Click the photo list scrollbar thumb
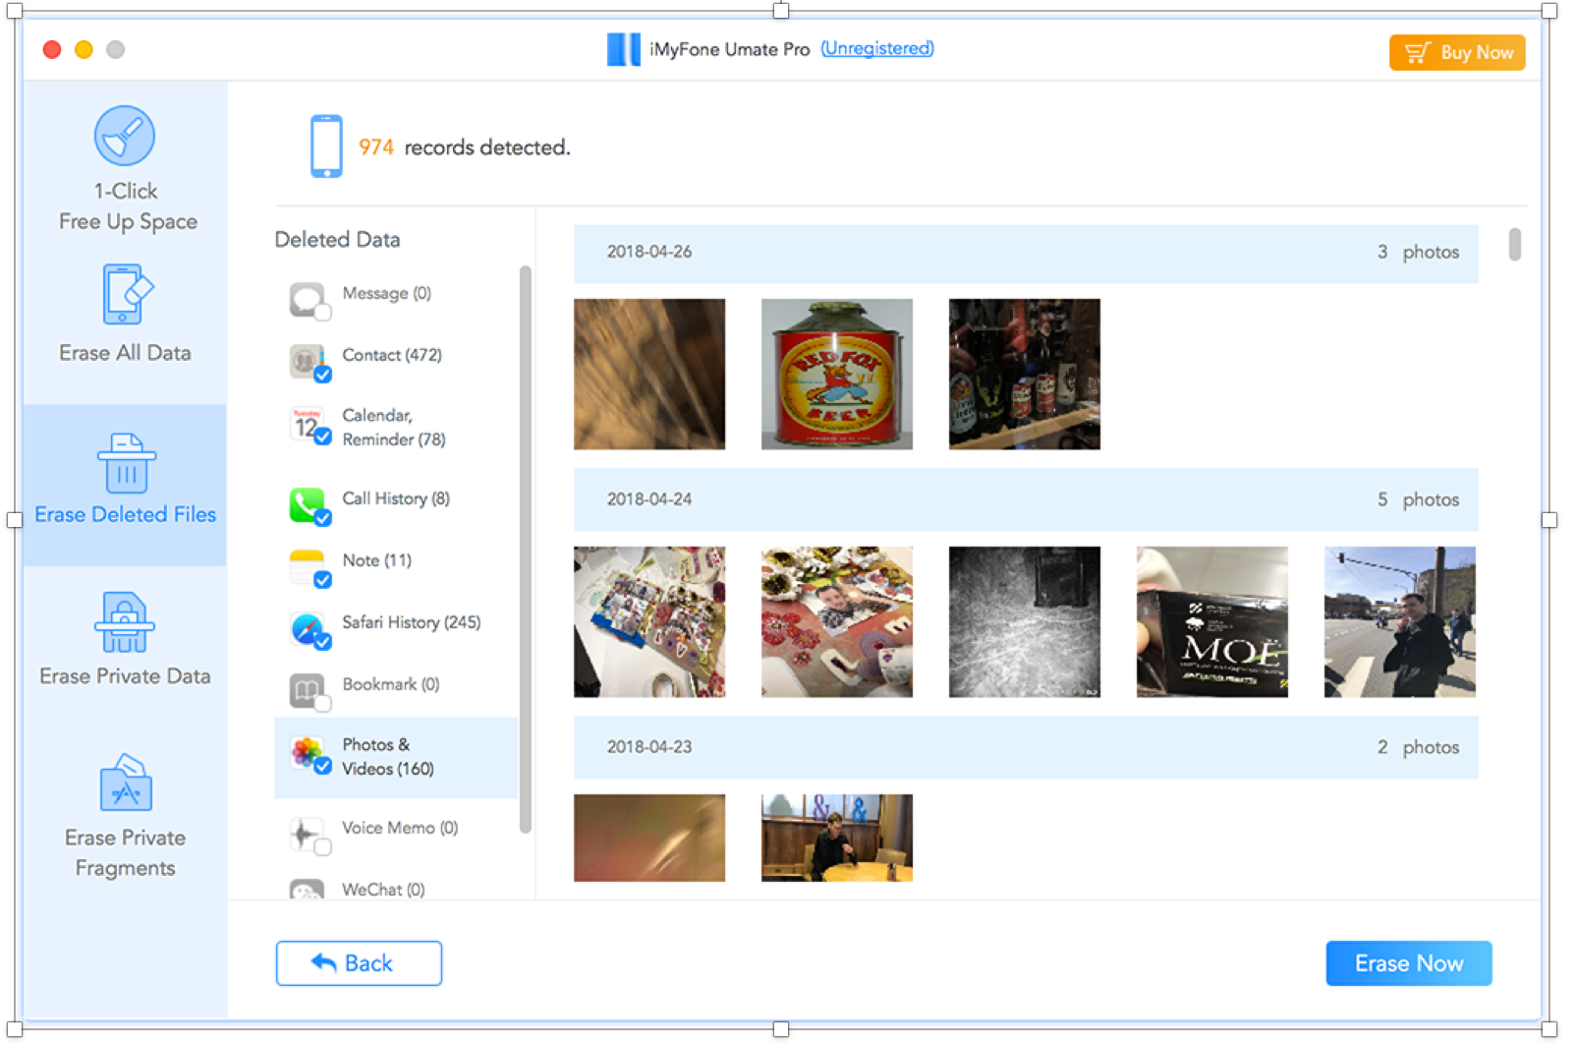1574x1048 pixels. coord(1515,245)
